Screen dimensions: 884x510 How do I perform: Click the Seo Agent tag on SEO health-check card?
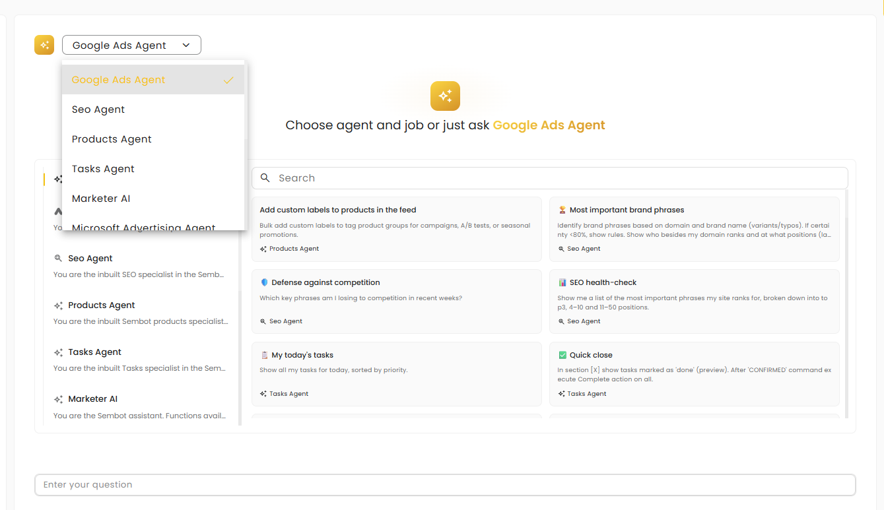[579, 321]
